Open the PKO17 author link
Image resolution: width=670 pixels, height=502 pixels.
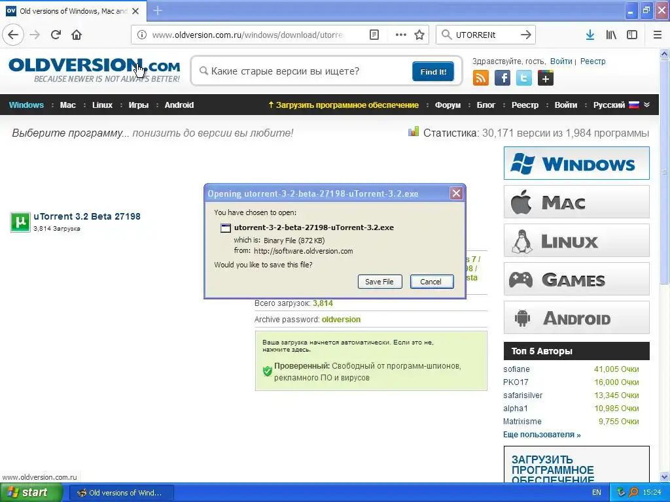516,382
